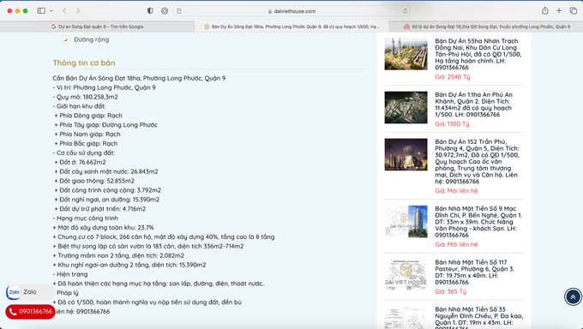The width and height of the screenshot is (583, 329).
Task: Click the daiviethouse.com address bar
Action: (291, 11)
